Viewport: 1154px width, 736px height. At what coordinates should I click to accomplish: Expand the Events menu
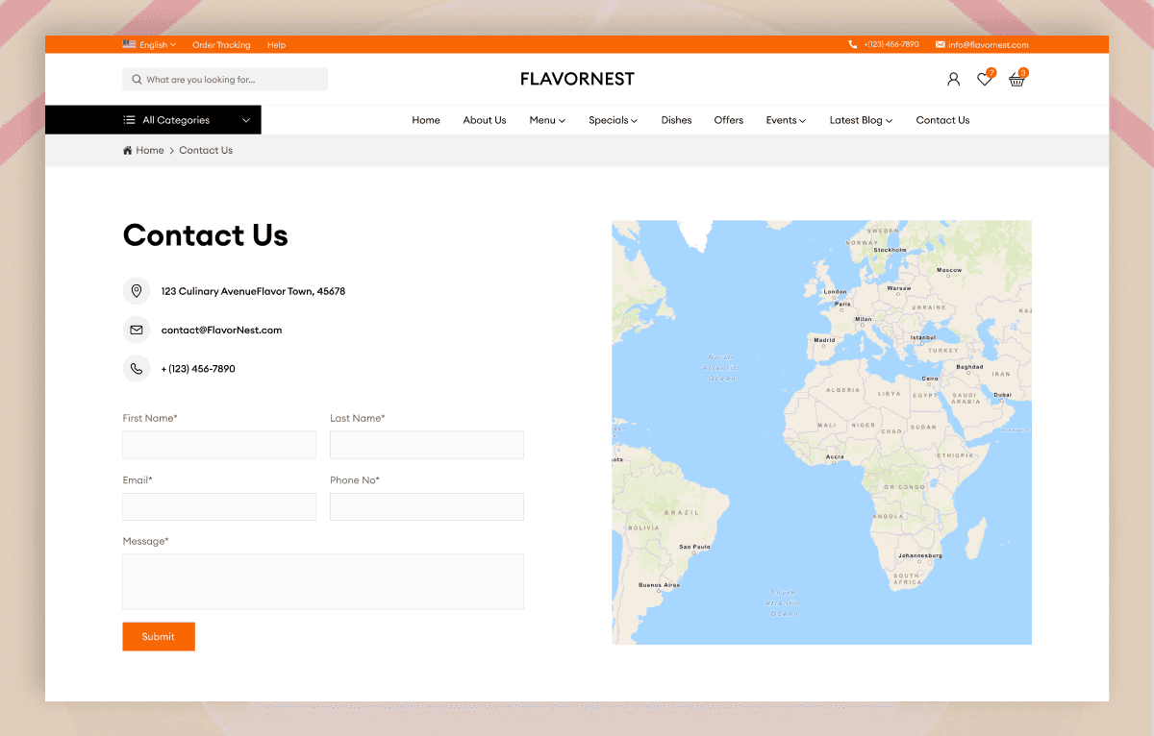pos(786,120)
